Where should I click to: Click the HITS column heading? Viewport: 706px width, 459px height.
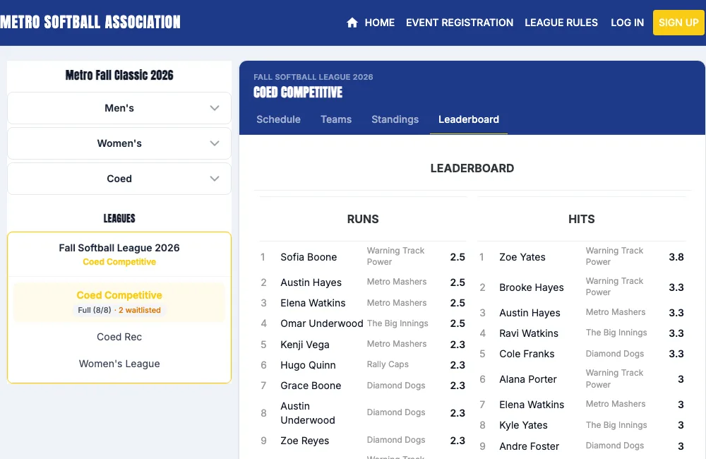coord(581,219)
